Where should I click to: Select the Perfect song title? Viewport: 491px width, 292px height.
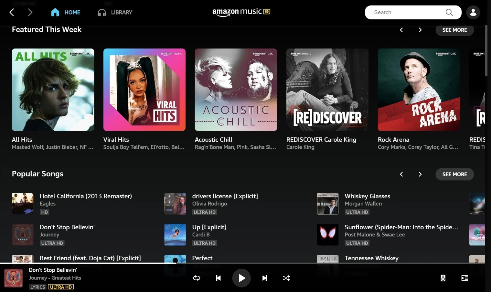coord(202,258)
